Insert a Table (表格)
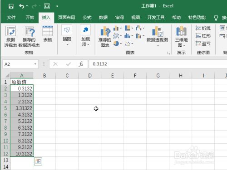 tap(48, 34)
